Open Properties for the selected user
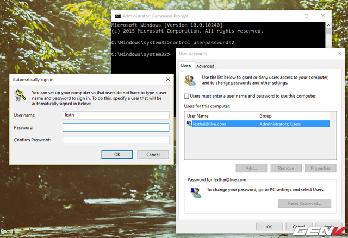The height and width of the screenshot is (238, 348). click(320, 168)
